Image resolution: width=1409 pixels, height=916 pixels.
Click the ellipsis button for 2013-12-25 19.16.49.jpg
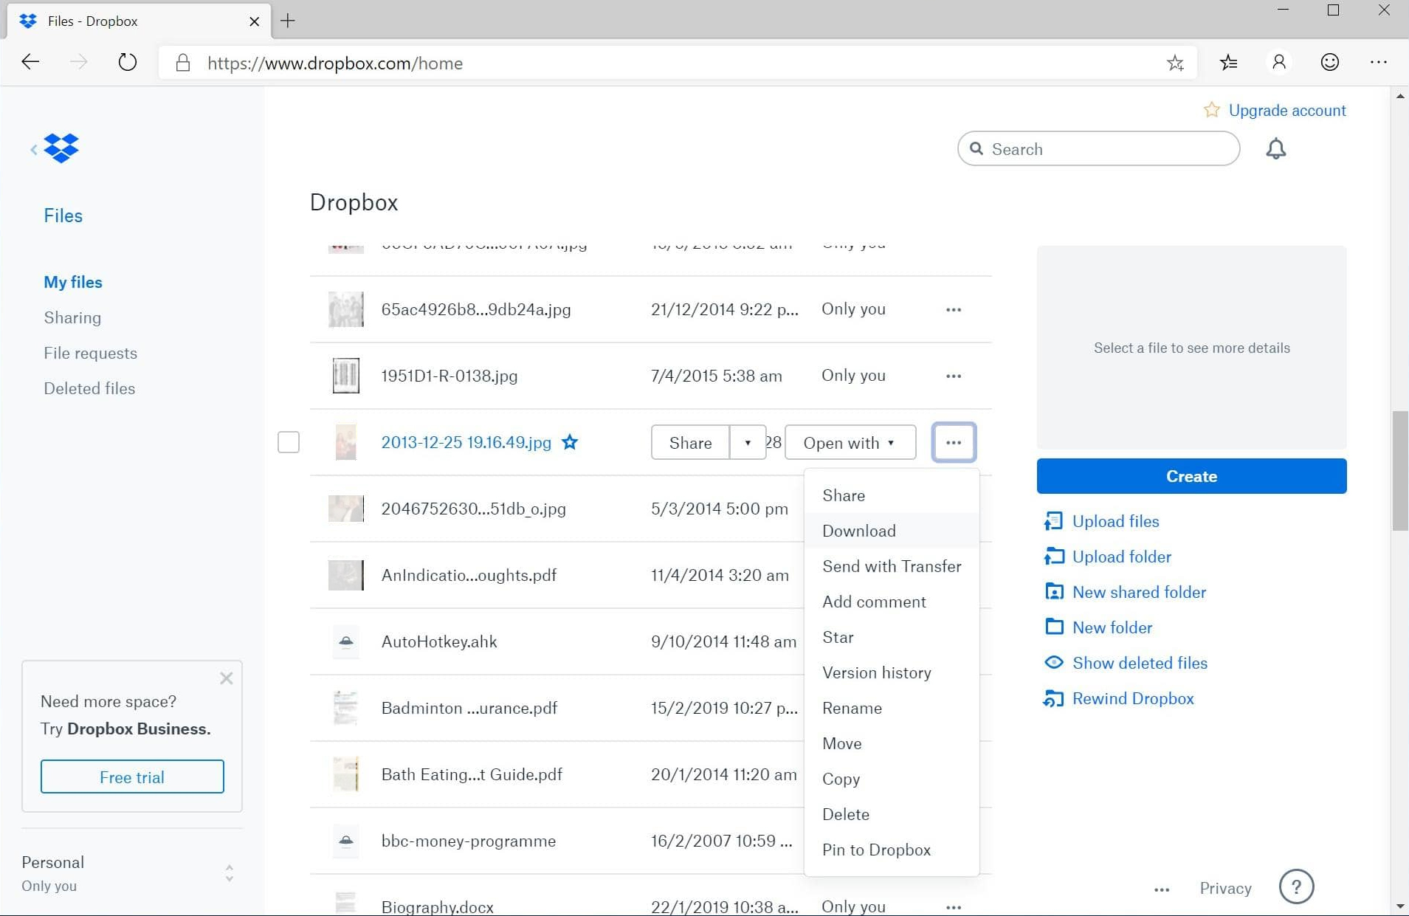coord(954,442)
